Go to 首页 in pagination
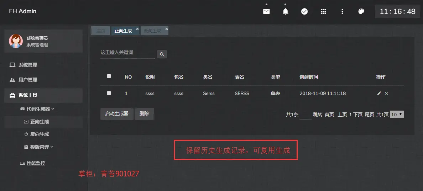This screenshot has width=423, height=191. (x=329, y=115)
